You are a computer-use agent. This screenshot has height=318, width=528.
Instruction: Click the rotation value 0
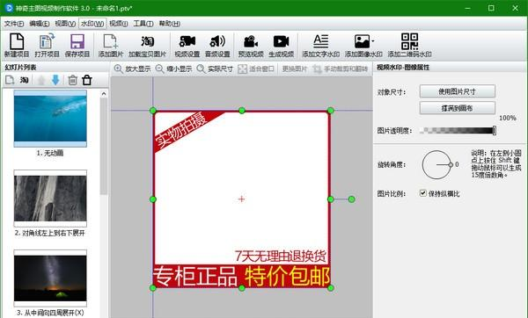(x=457, y=164)
